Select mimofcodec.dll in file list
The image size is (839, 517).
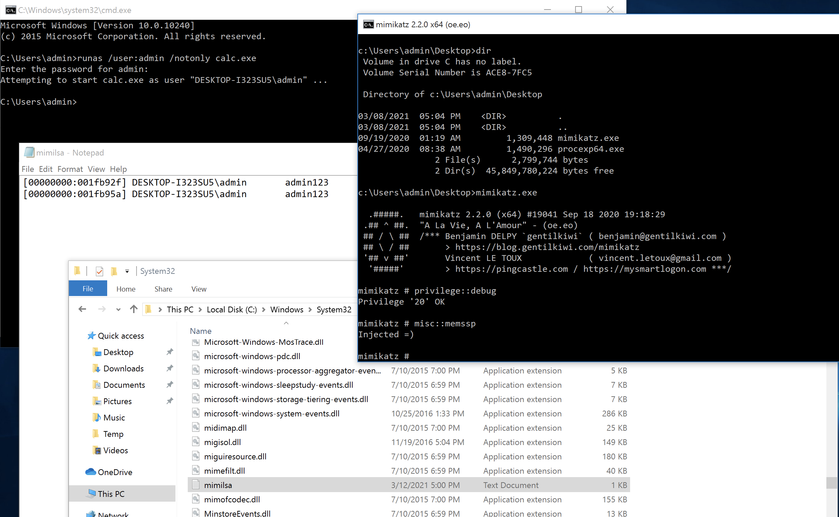(232, 499)
